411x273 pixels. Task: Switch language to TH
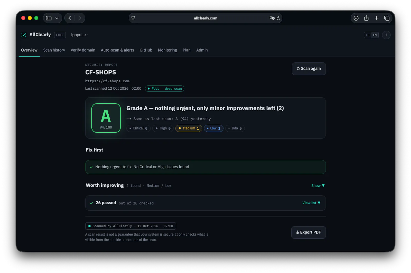click(x=368, y=35)
